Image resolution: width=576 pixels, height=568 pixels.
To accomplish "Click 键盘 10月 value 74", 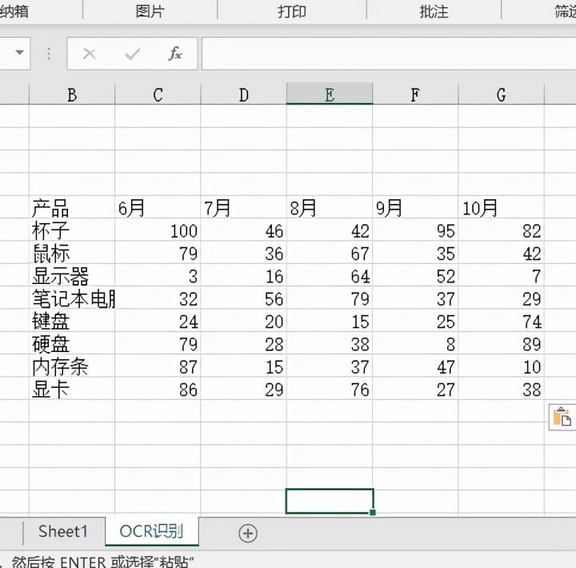I will (502, 321).
